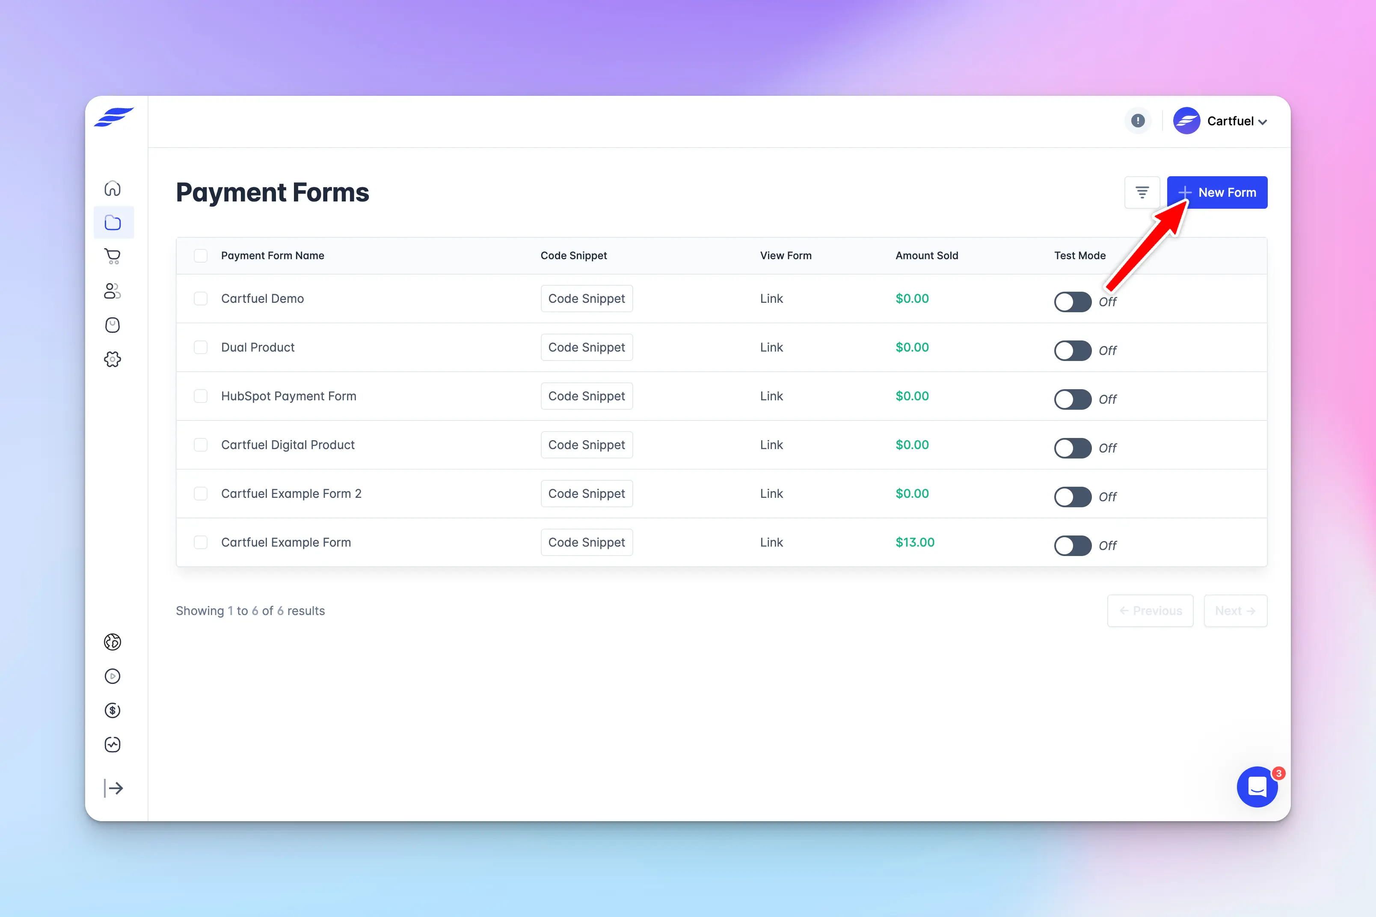Viewport: 1376px width, 917px height.
Task: Toggle test mode for HubSpot Payment Form
Action: (x=1073, y=399)
